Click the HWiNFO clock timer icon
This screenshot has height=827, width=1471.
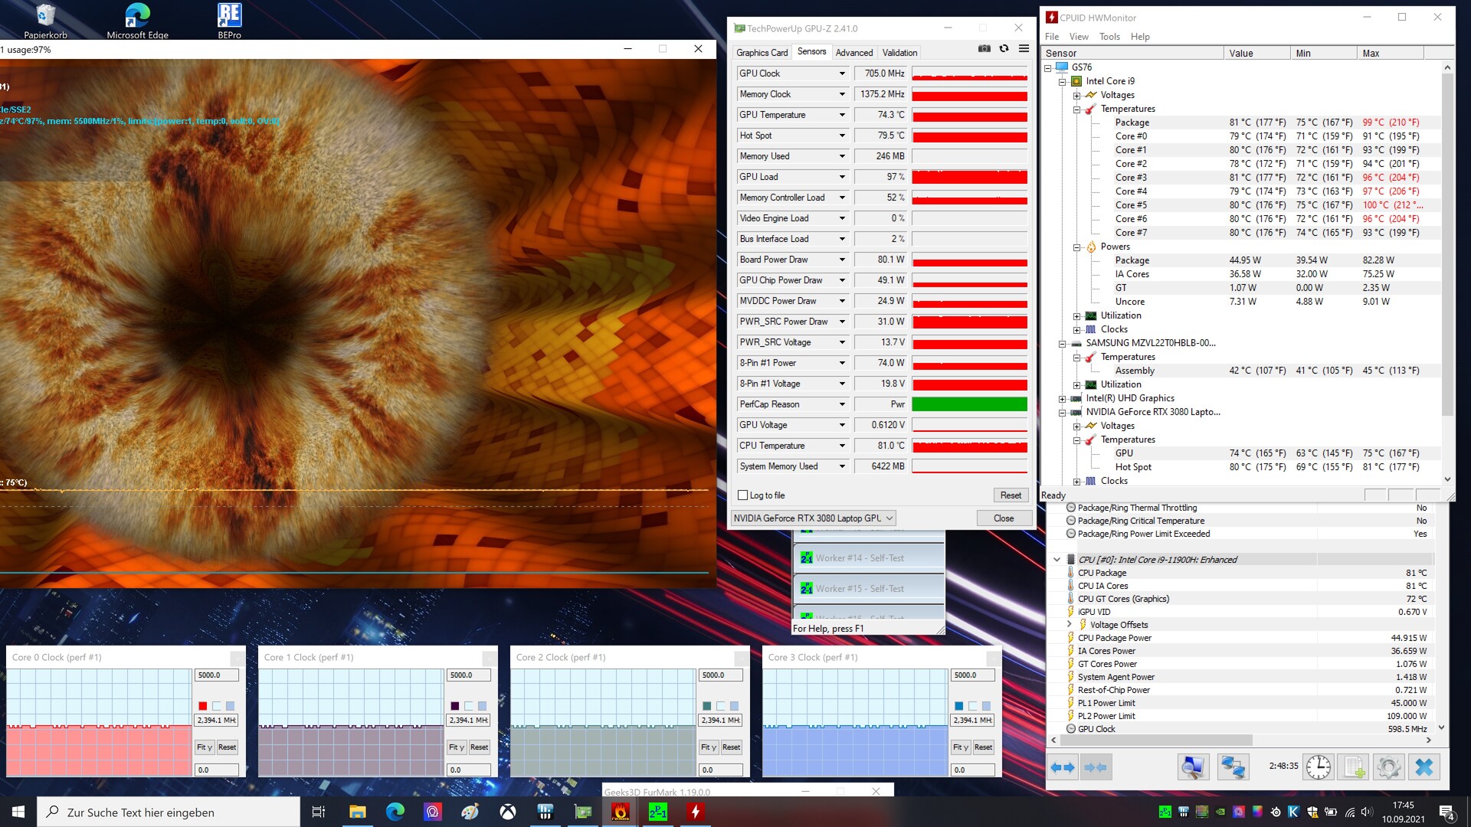click(x=1318, y=767)
